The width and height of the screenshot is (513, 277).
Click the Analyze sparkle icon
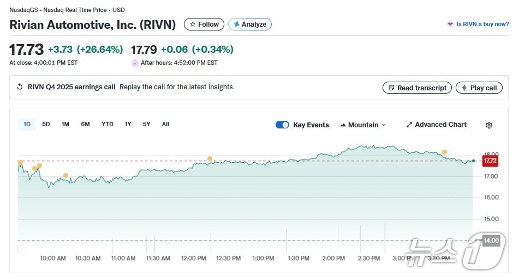236,24
